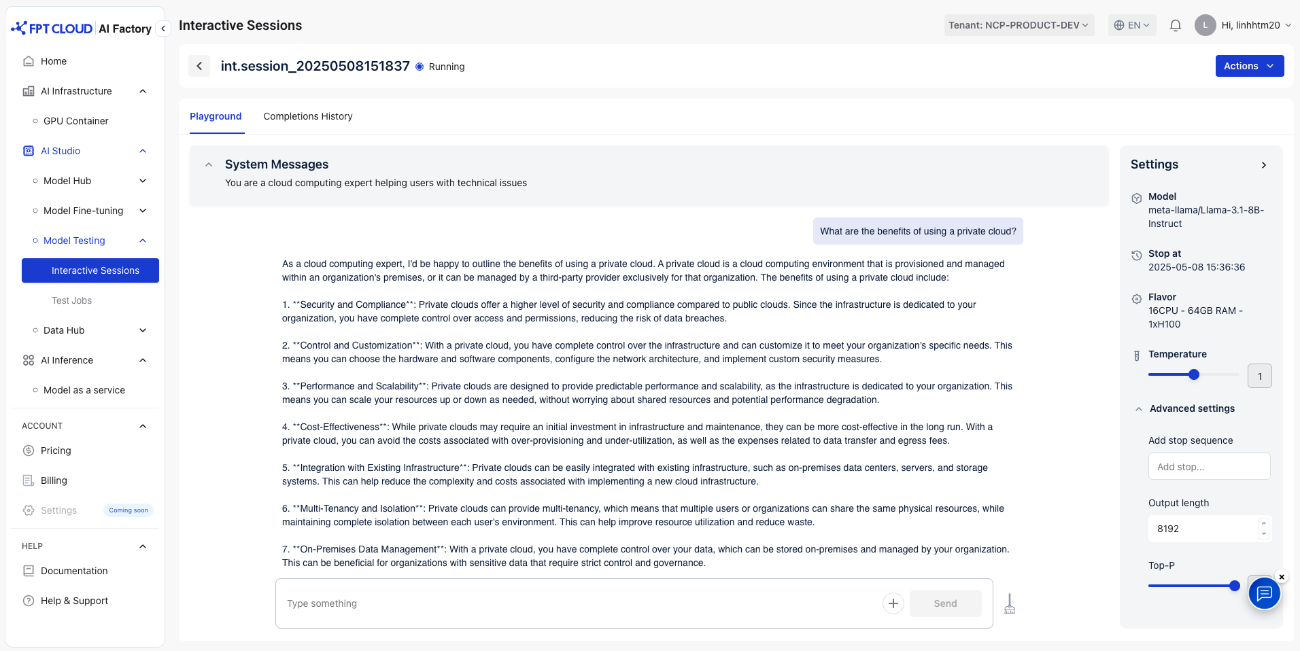The height and width of the screenshot is (651, 1300).
Task: Close the chat bubble with the x
Action: [x=1282, y=577]
